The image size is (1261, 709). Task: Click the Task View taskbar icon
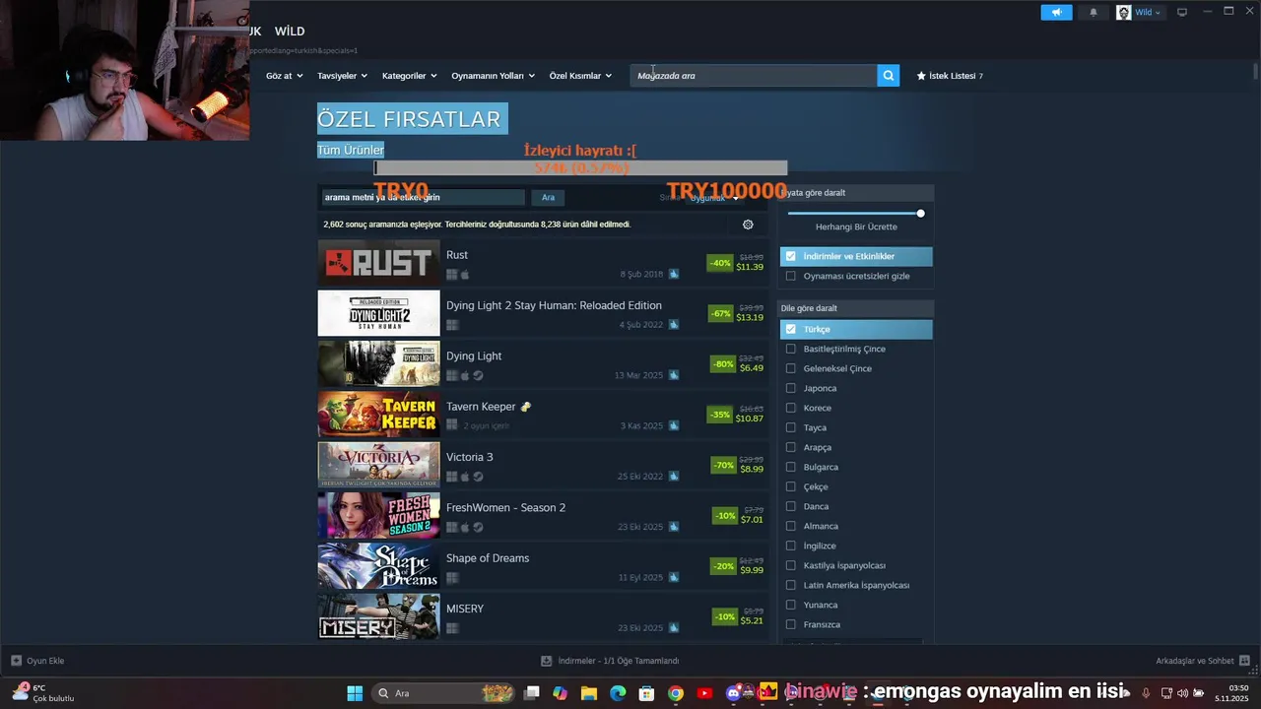coord(532,693)
